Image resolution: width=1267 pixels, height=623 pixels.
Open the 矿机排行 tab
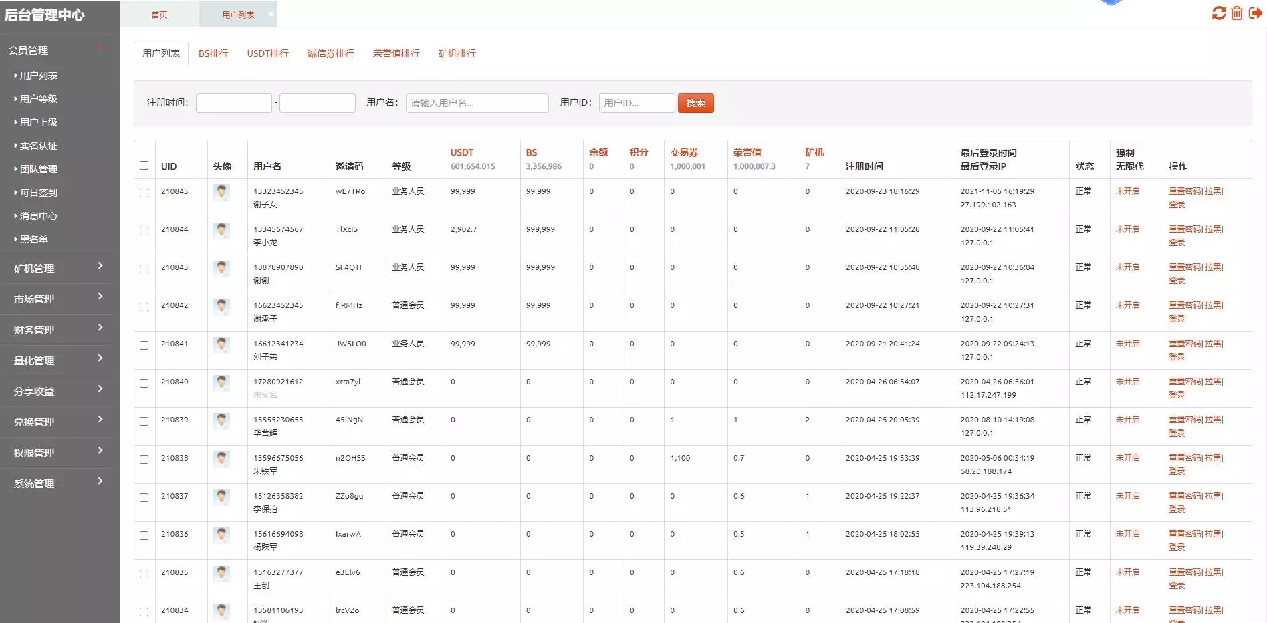(x=457, y=53)
